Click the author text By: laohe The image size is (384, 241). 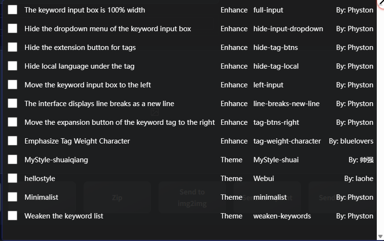[359, 179]
